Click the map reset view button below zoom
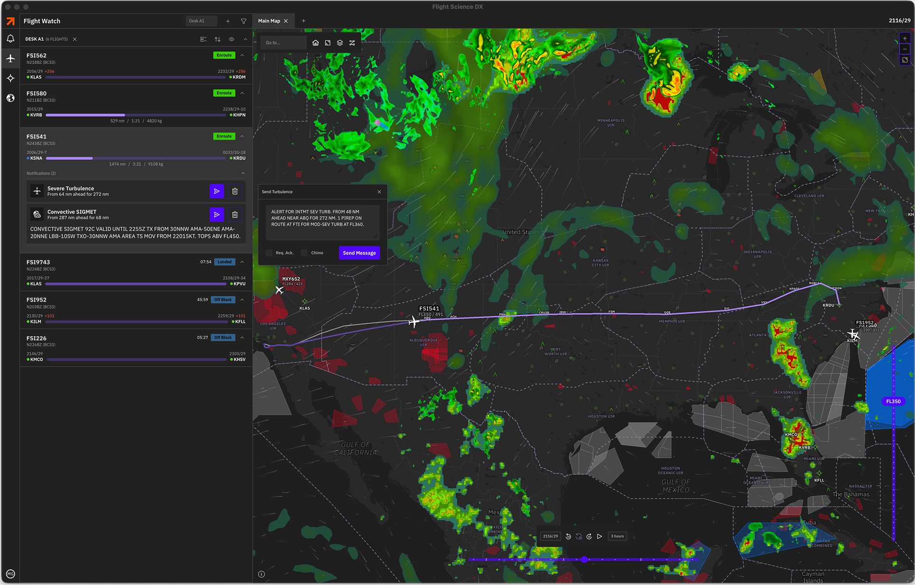915x585 pixels. pyautogui.click(x=905, y=60)
